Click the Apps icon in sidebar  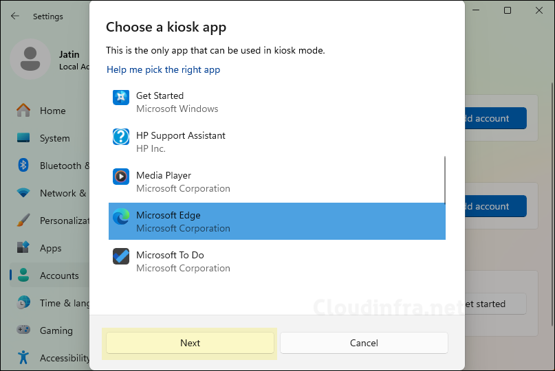(23, 247)
